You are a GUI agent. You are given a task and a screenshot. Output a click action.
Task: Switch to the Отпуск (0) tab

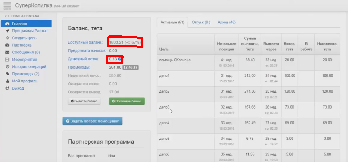tap(201, 22)
